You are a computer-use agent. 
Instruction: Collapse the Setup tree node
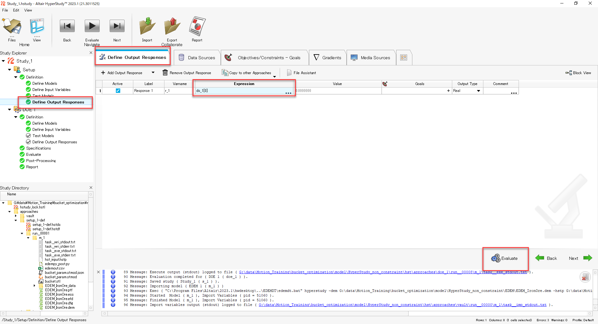click(x=10, y=70)
